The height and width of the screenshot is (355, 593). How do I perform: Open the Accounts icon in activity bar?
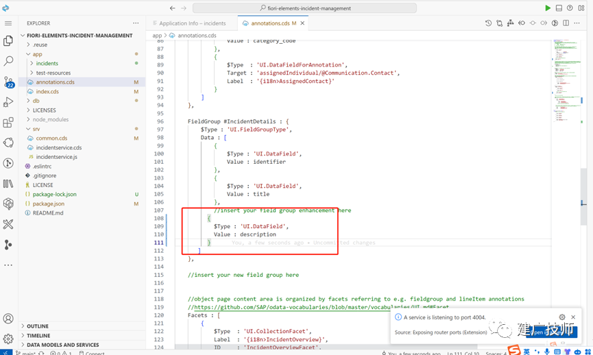(8, 319)
